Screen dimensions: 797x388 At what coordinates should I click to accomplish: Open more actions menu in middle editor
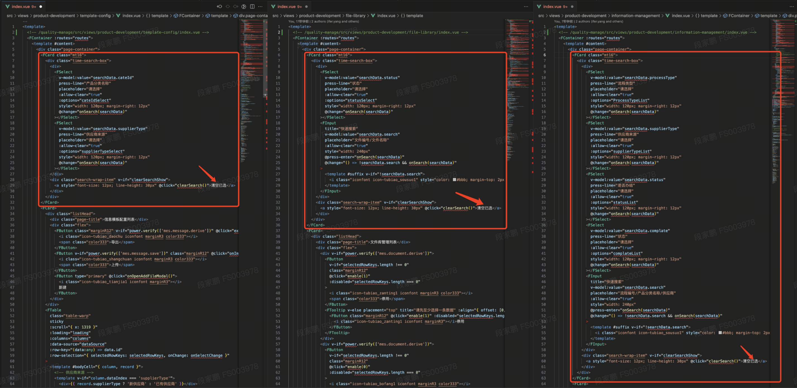click(x=526, y=6)
